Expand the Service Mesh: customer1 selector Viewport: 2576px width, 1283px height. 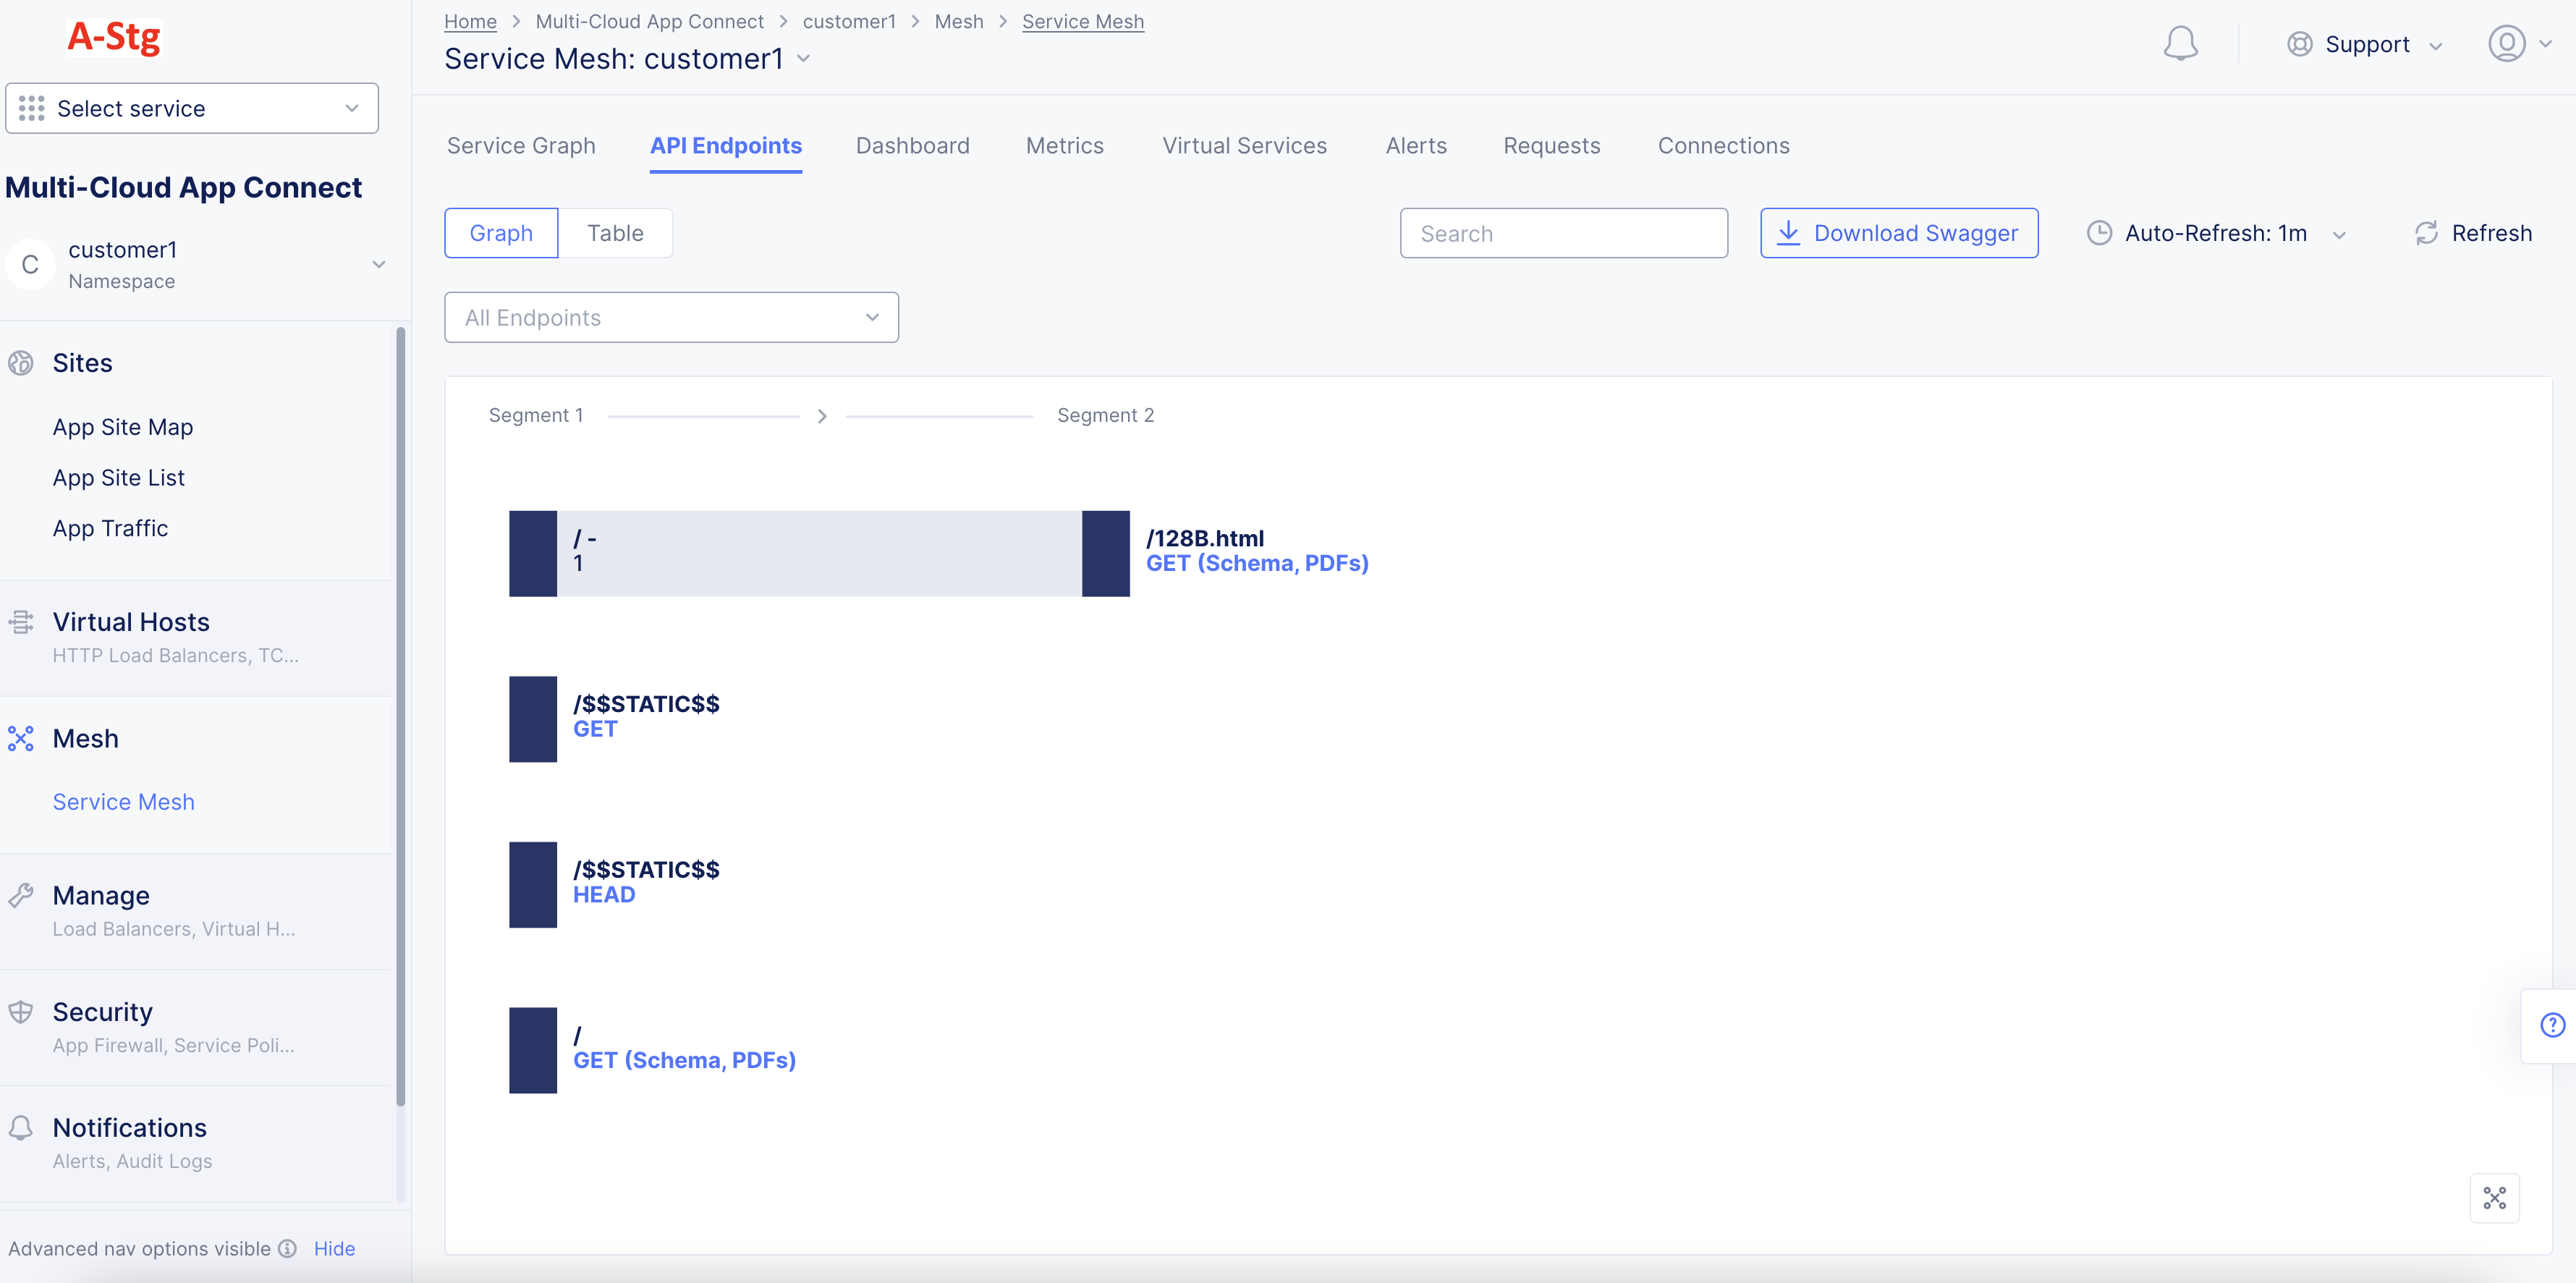[x=803, y=59]
